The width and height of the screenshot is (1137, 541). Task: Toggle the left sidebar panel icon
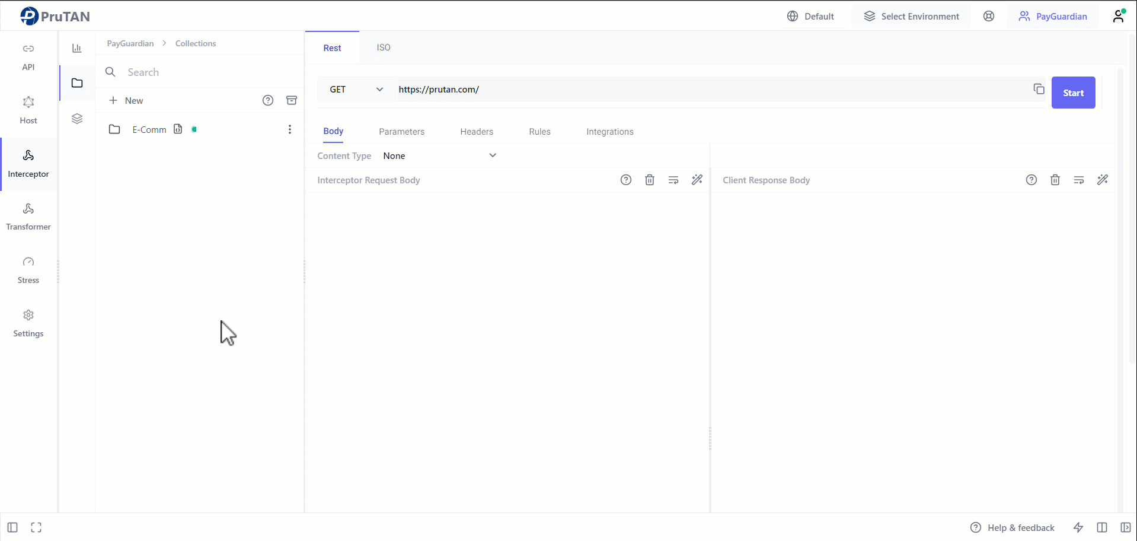pyautogui.click(x=12, y=527)
